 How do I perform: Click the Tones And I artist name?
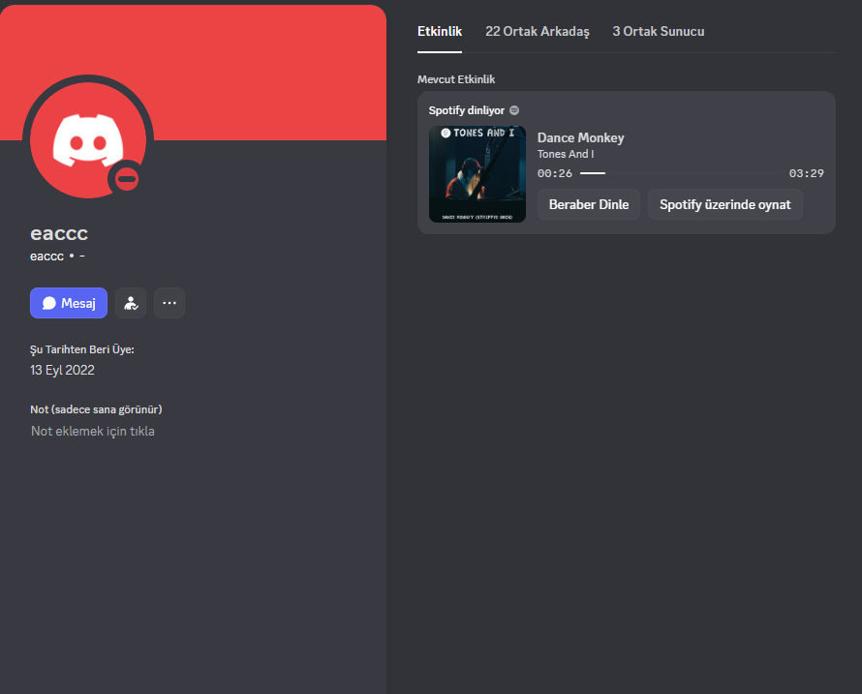565,155
